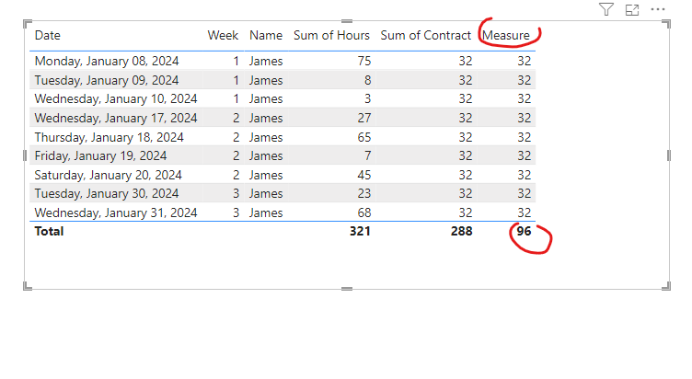692x379 pixels.
Task: Enter focus mode for the table visual
Action: click(632, 10)
